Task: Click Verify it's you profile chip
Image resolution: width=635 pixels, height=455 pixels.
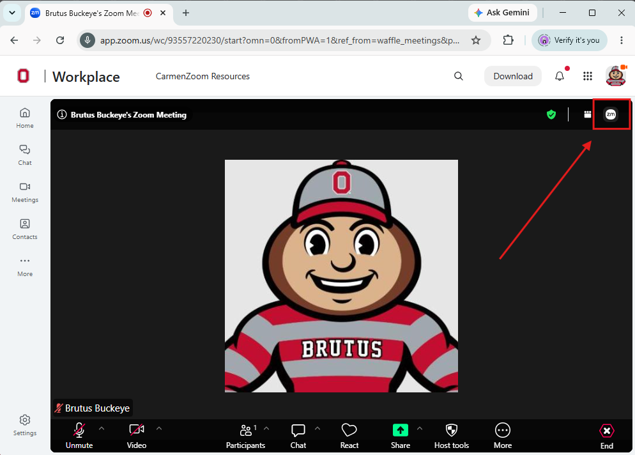Action: [x=569, y=40]
